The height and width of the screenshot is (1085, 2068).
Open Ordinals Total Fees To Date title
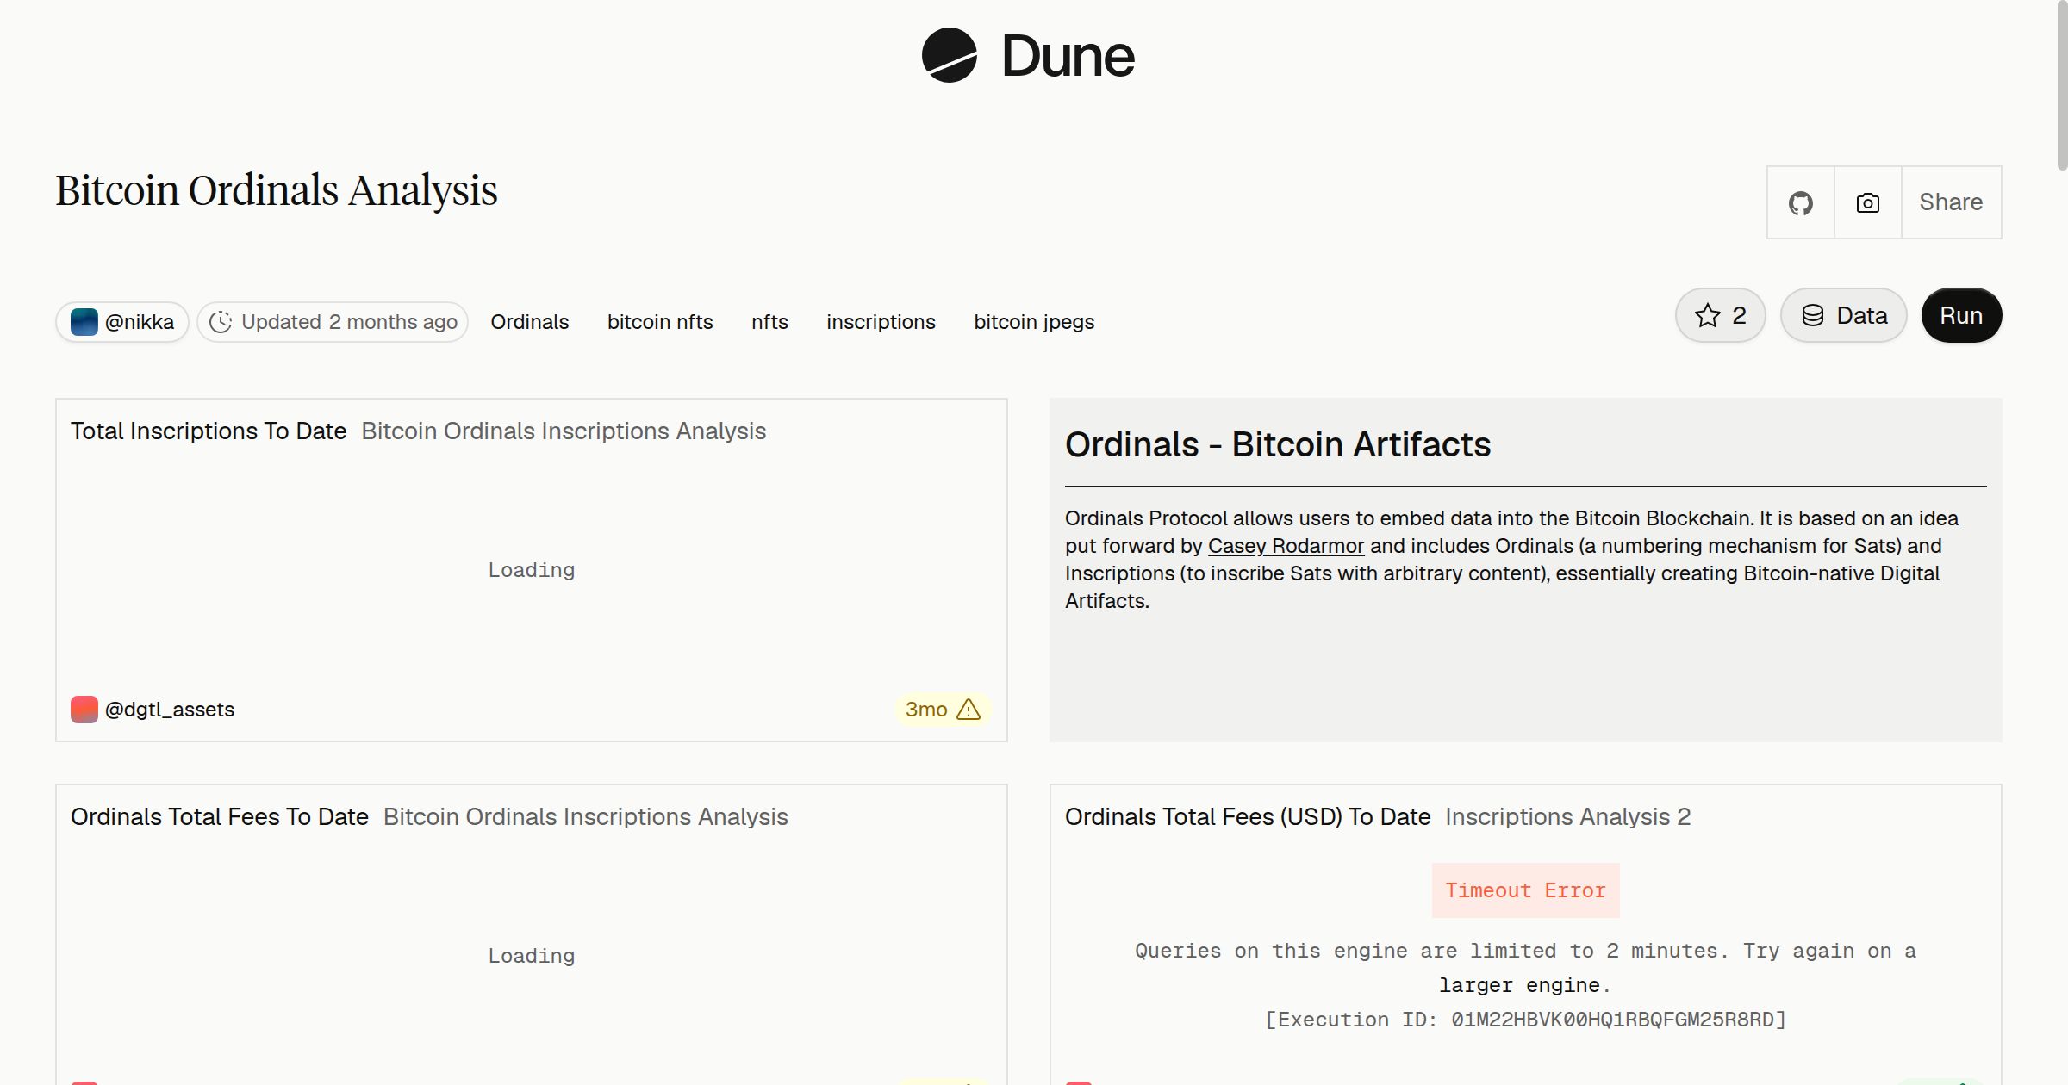pyautogui.click(x=220, y=816)
